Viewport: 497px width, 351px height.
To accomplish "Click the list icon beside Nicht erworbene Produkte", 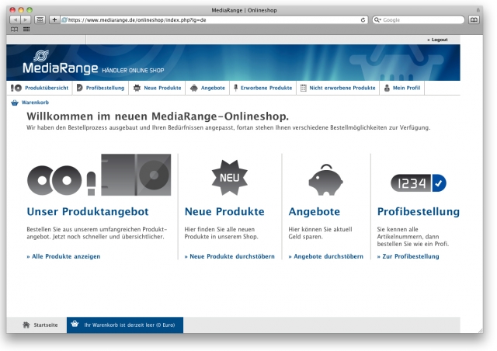I will coord(304,88).
